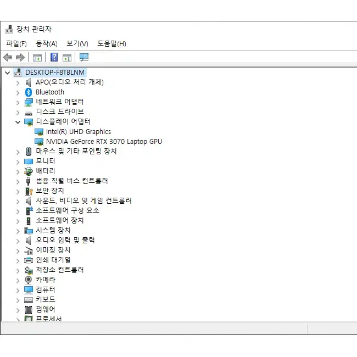Expand the 보안 장치 branch
357x357 pixels.
[x=18, y=192]
